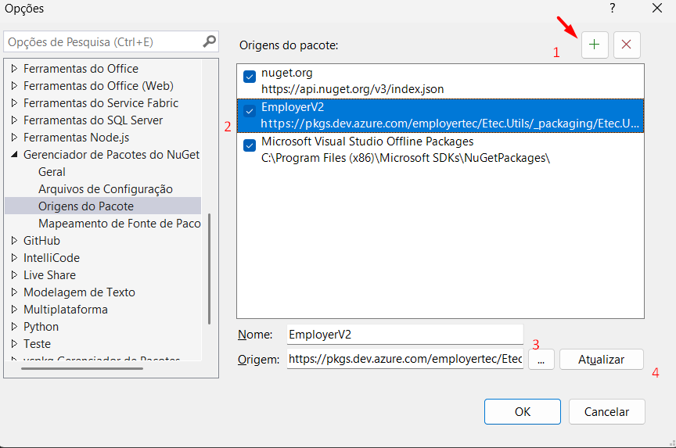
Task: Expand the Live Share node
Action: [14, 275]
